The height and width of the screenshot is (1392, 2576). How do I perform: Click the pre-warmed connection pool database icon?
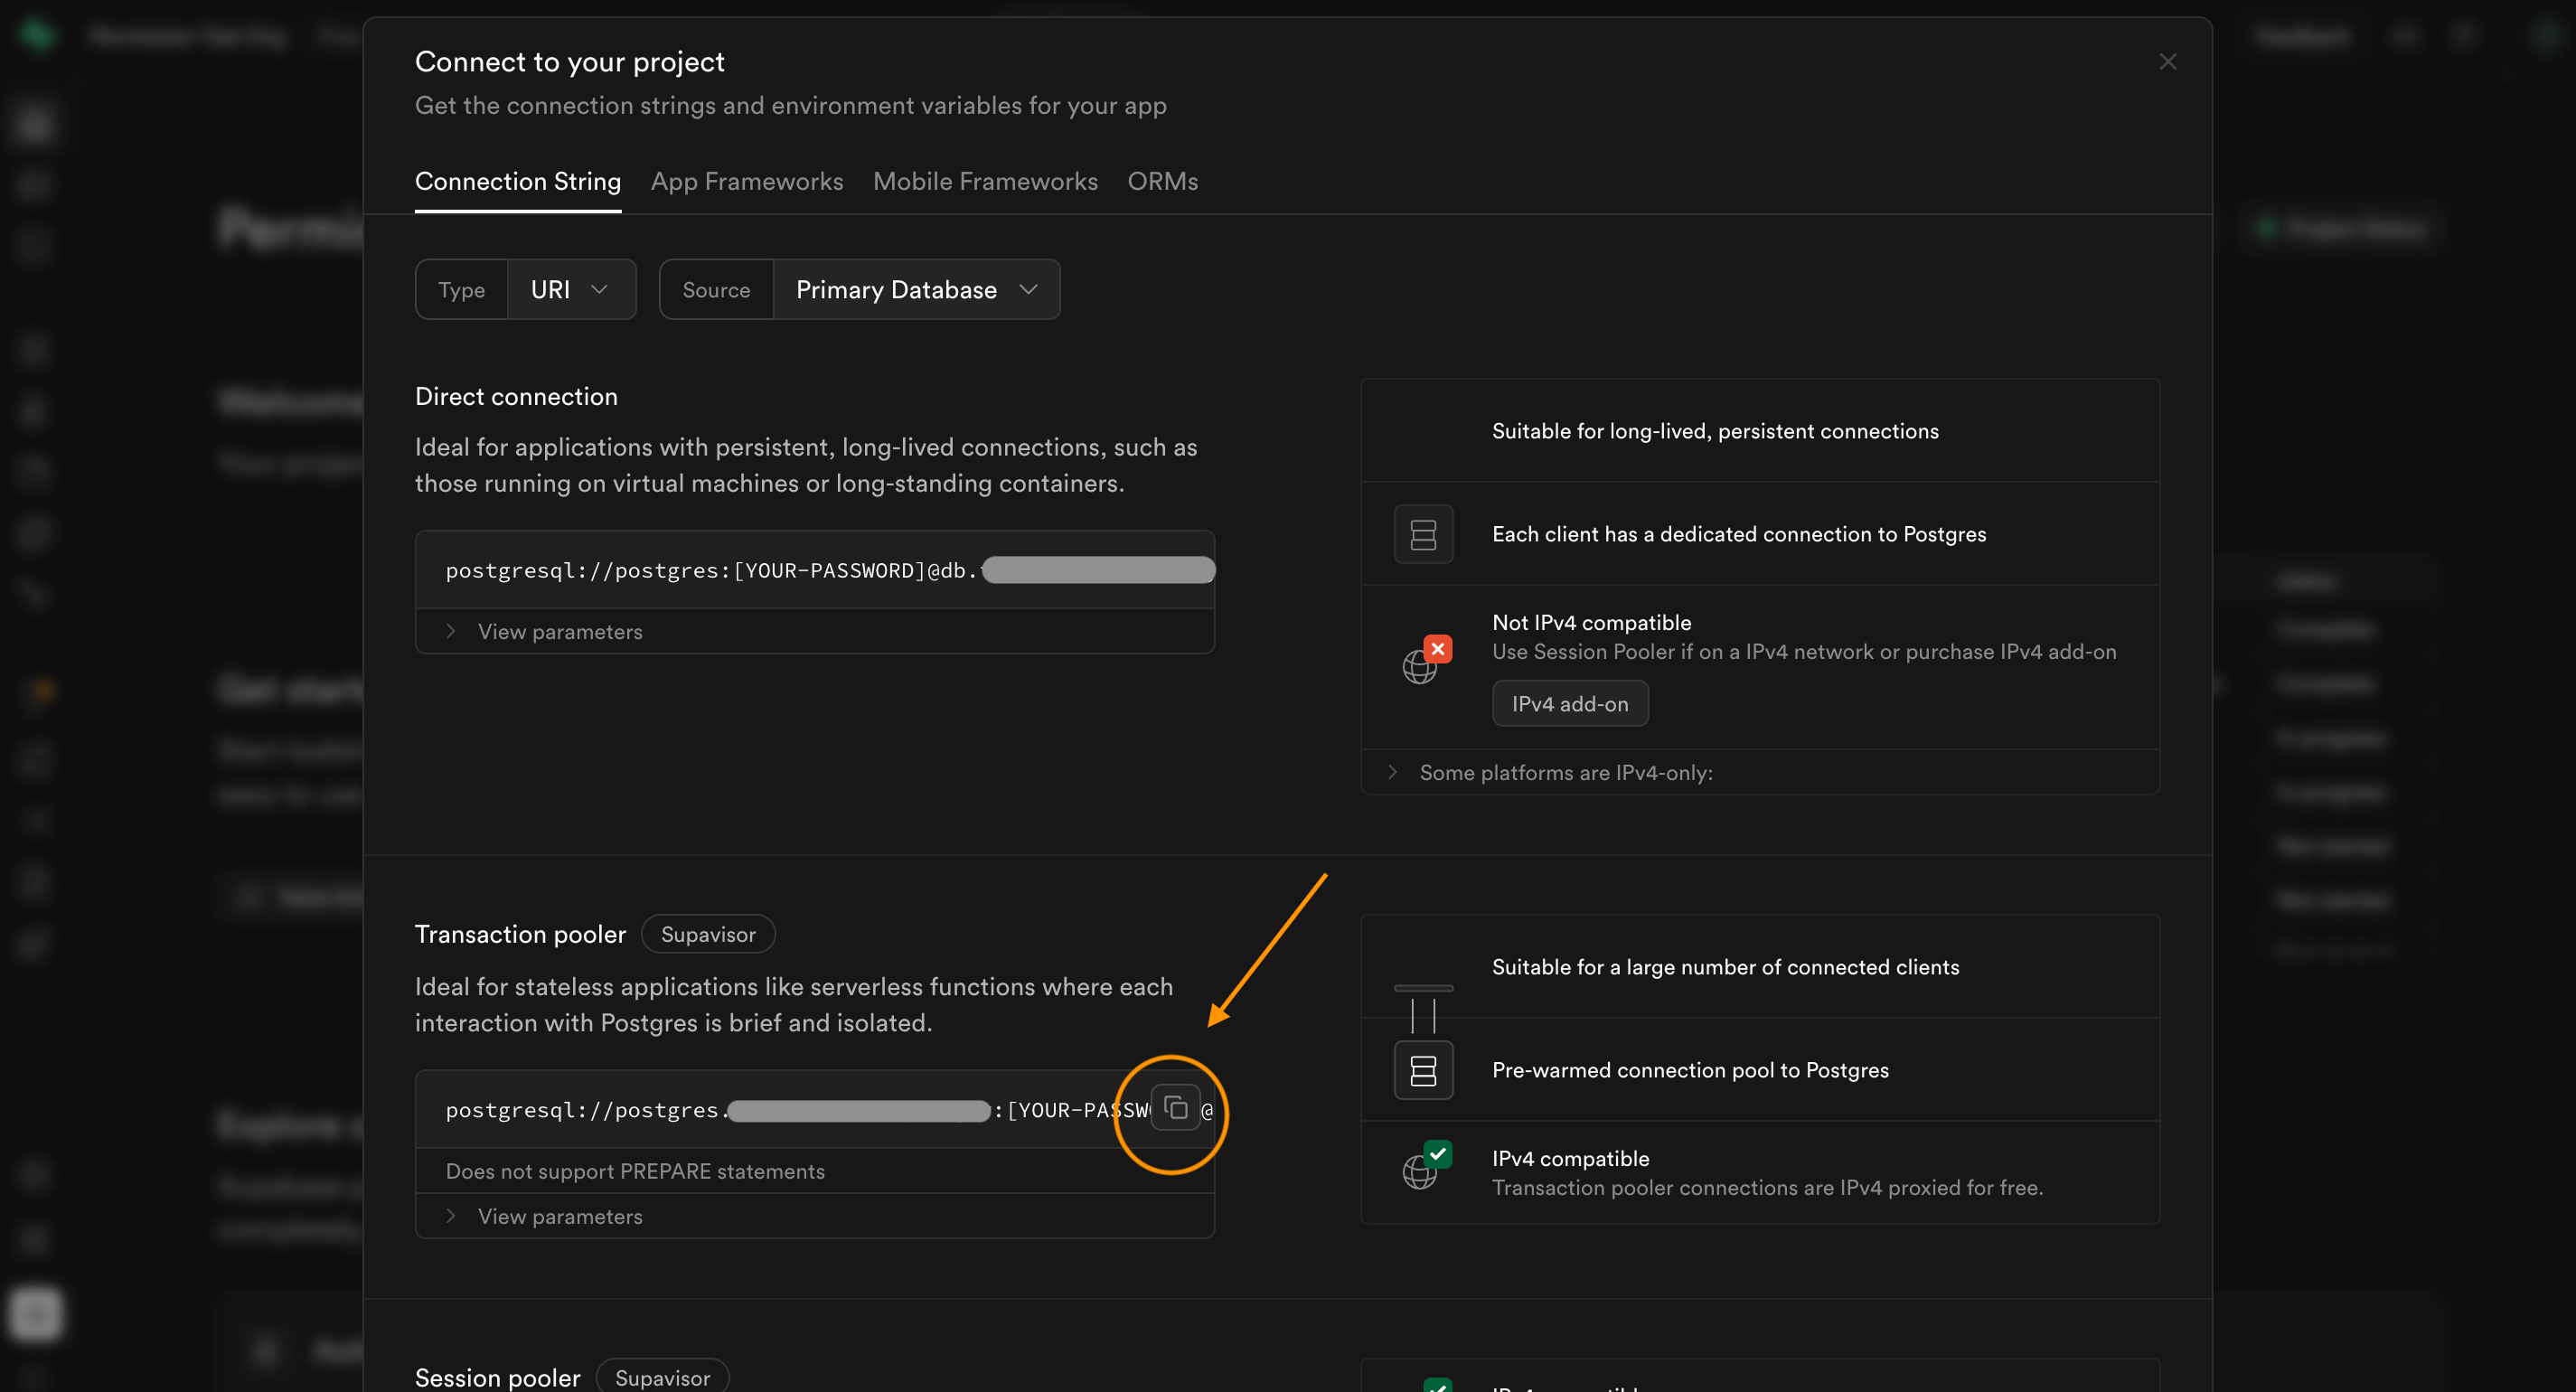coord(1422,1070)
